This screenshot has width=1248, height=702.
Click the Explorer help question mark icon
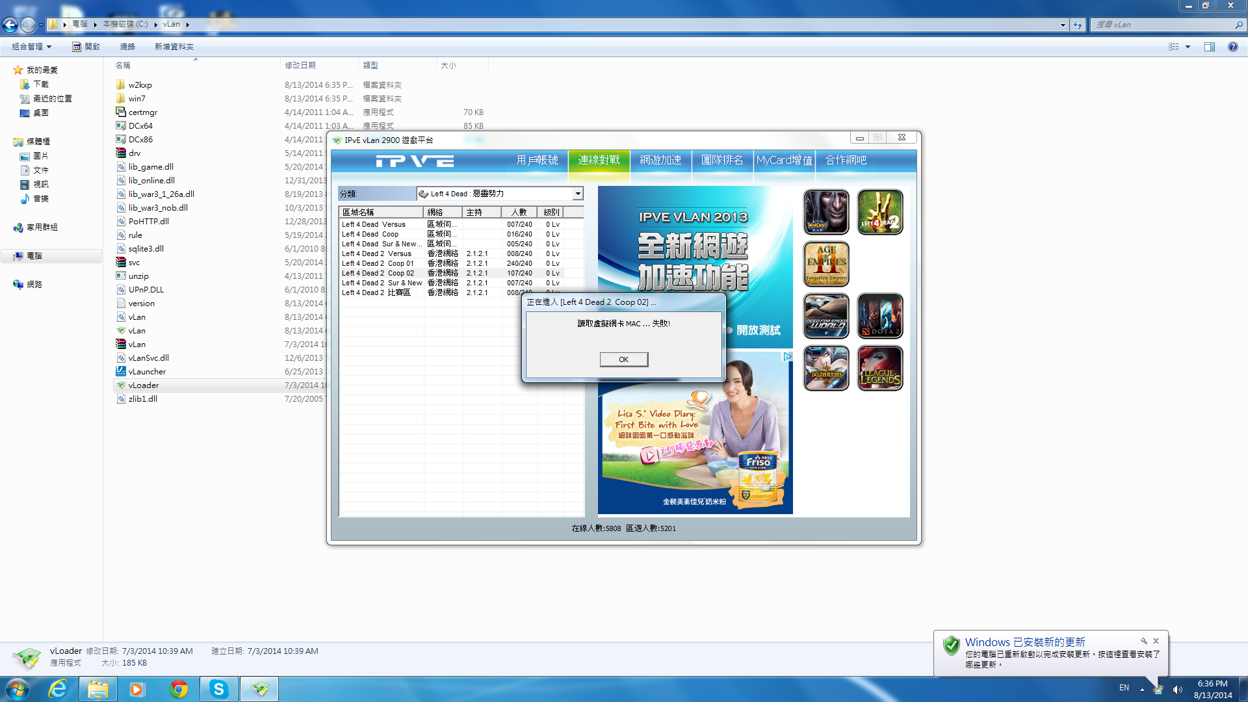pyautogui.click(x=1232, y=47)
